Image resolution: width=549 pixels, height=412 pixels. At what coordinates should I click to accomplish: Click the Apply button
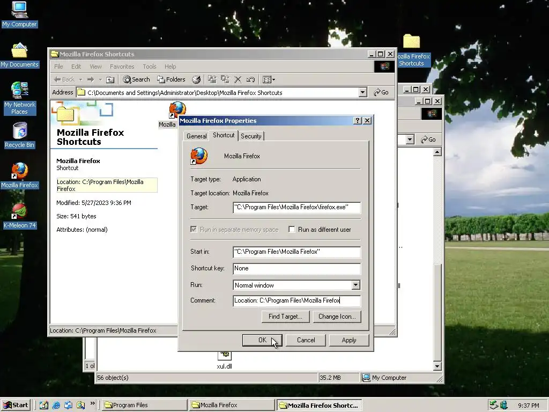(x=348, y=340)
